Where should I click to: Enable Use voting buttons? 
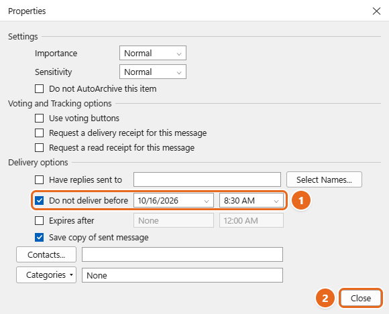point(39,118)
